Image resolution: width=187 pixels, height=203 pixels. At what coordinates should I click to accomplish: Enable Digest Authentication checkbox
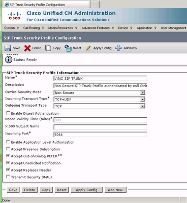click(8, 113)
